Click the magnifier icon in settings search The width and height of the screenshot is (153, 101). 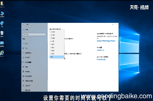[45, 34]
